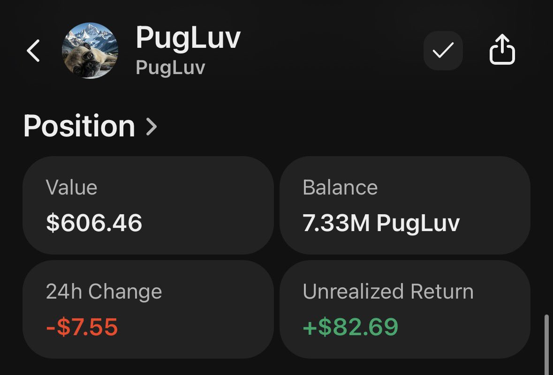Click the Balance label
Screen dimensions: 553x375
340,187
